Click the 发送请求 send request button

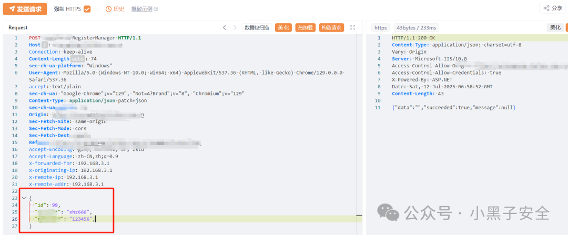point(25,9)
